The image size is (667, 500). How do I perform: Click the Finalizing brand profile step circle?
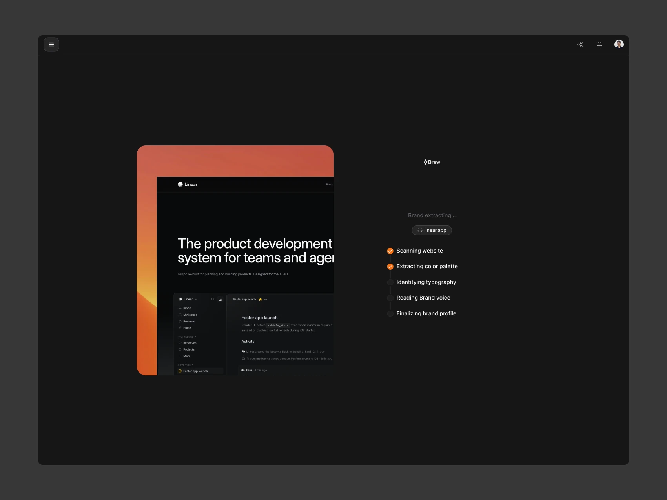390,314
